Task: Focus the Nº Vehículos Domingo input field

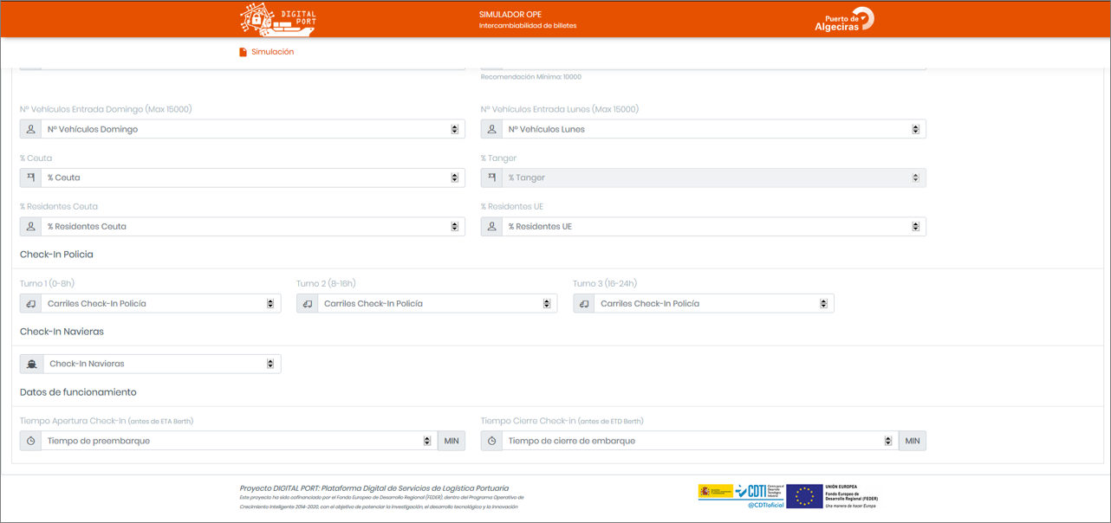Action: pyautogui.click(x=253, y=129)
